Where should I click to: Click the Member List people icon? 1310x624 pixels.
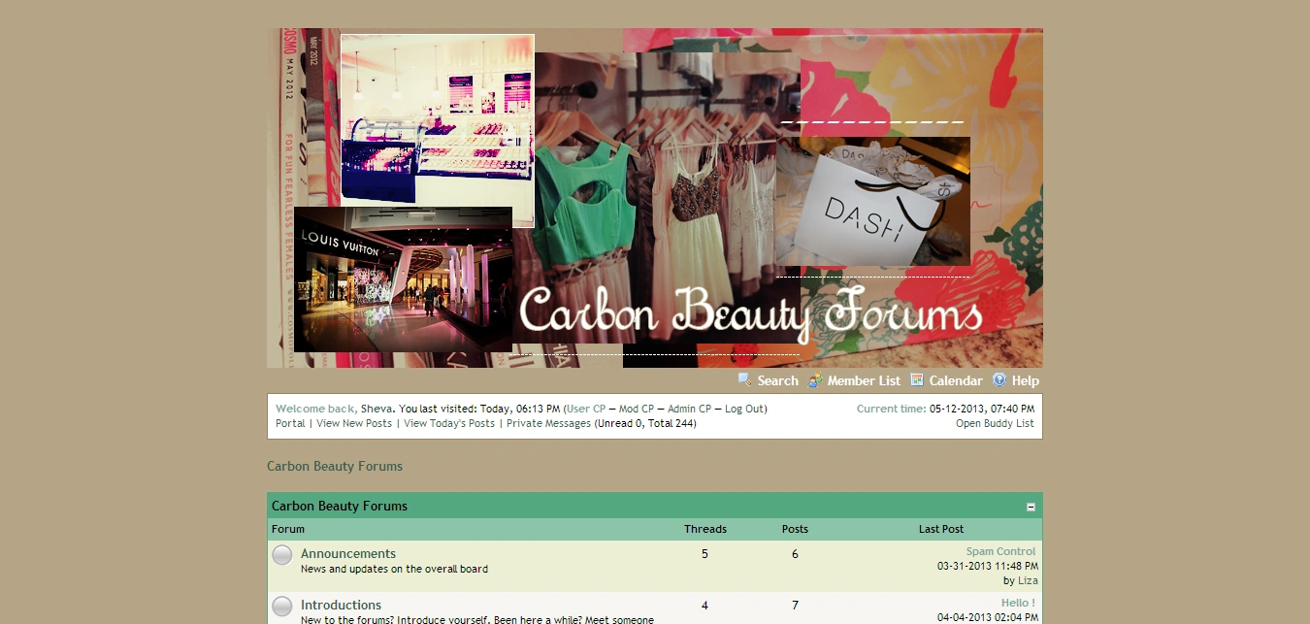(x=815, y=379)
